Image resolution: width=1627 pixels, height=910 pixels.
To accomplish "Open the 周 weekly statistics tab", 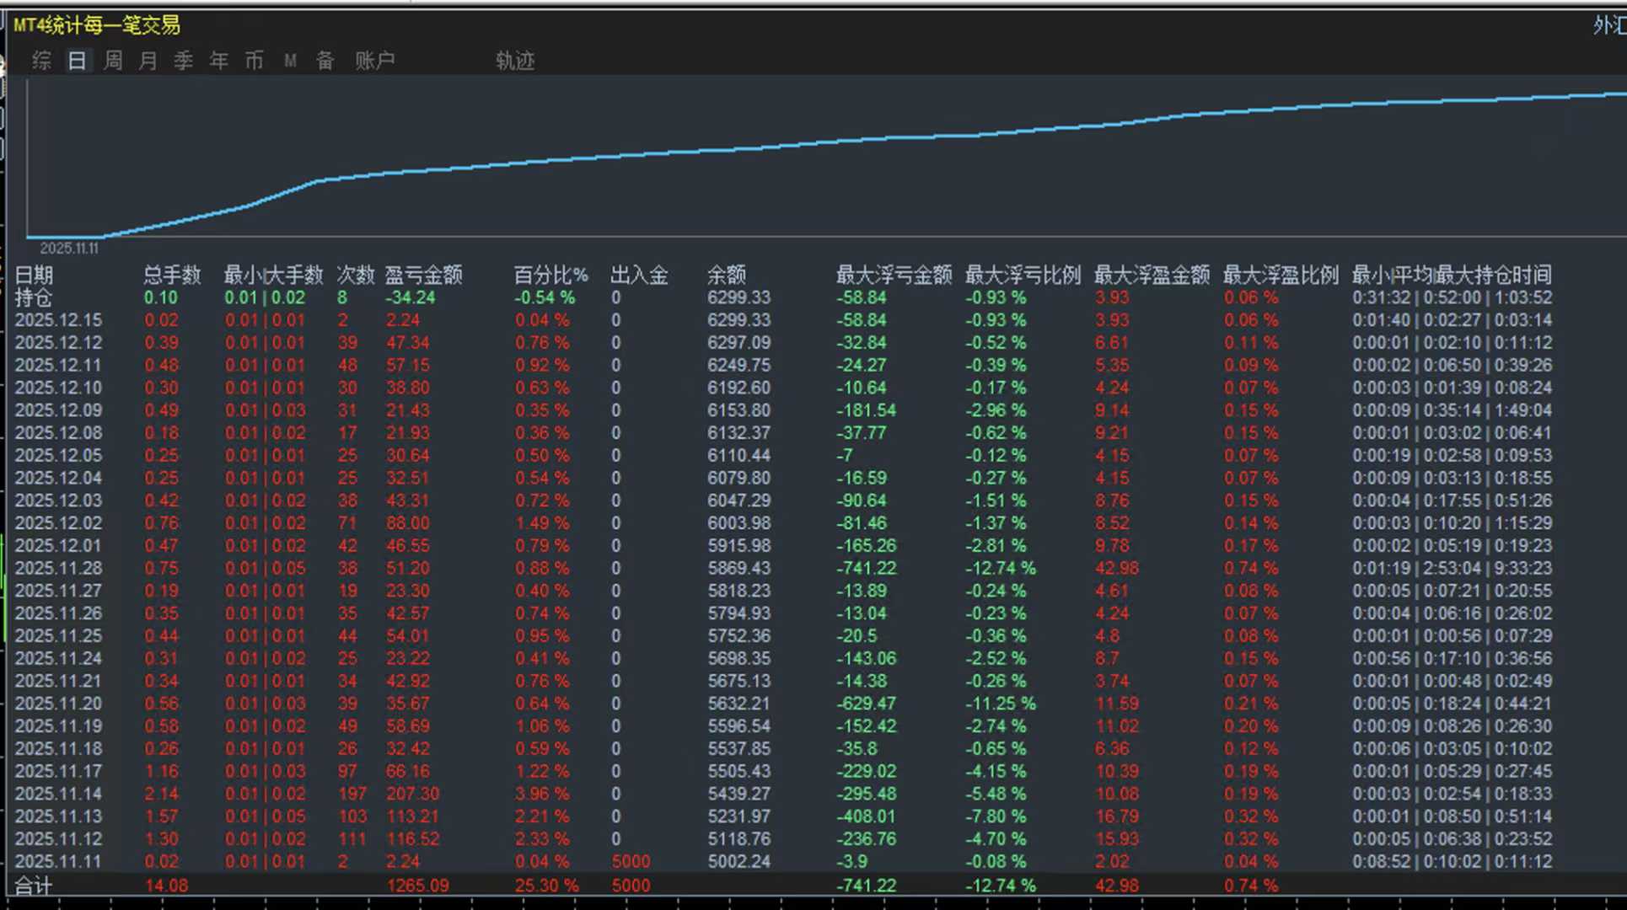I will coord(113,61).
